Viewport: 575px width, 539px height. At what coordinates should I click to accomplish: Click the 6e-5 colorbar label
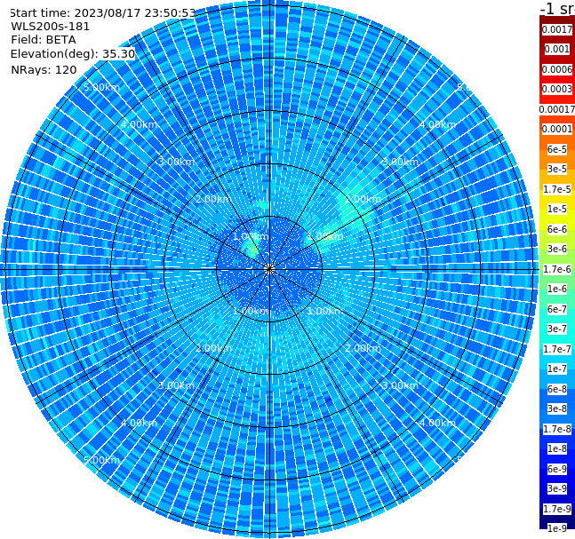(x=557, y=149)
